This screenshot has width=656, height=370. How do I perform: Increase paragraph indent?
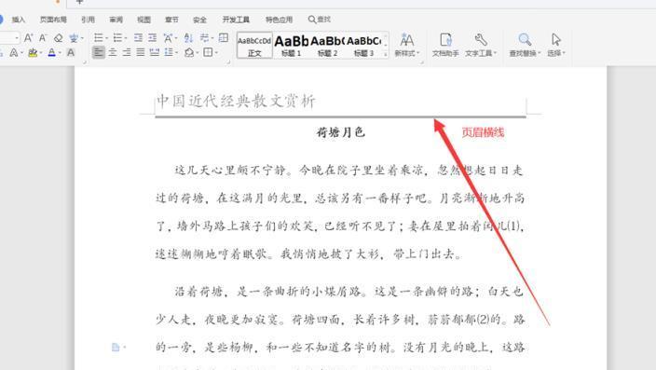pos(152,38)
